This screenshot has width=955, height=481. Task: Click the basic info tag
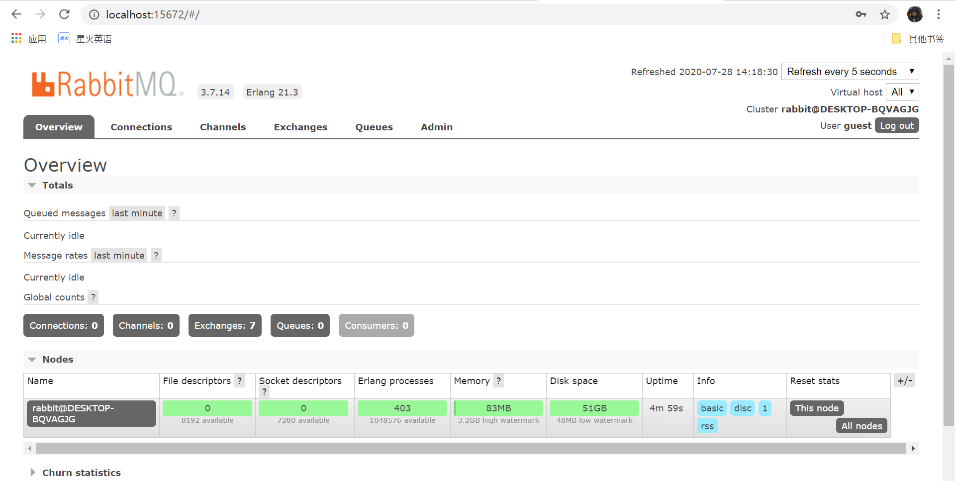712,408
